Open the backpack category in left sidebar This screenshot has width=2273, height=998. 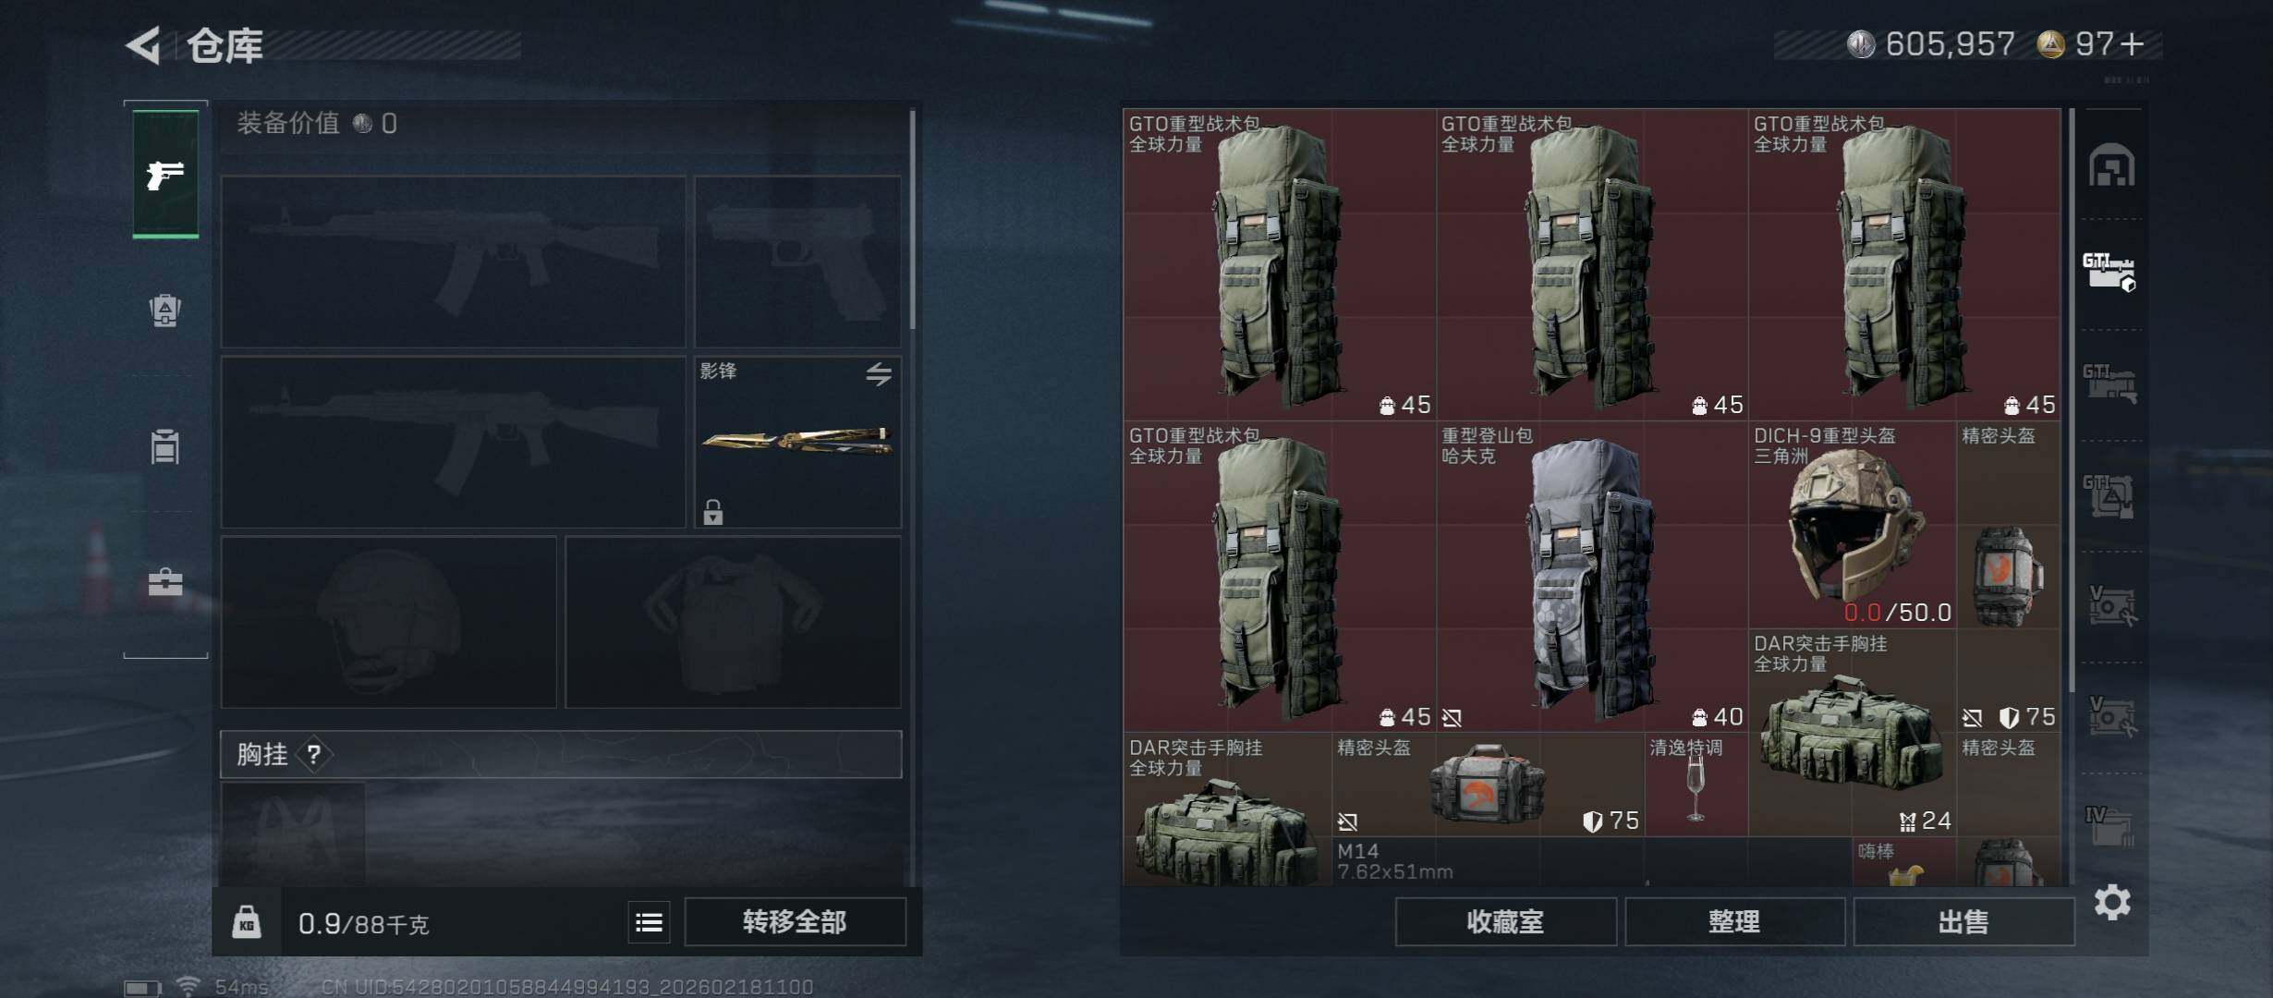click(x=165, y=310)
